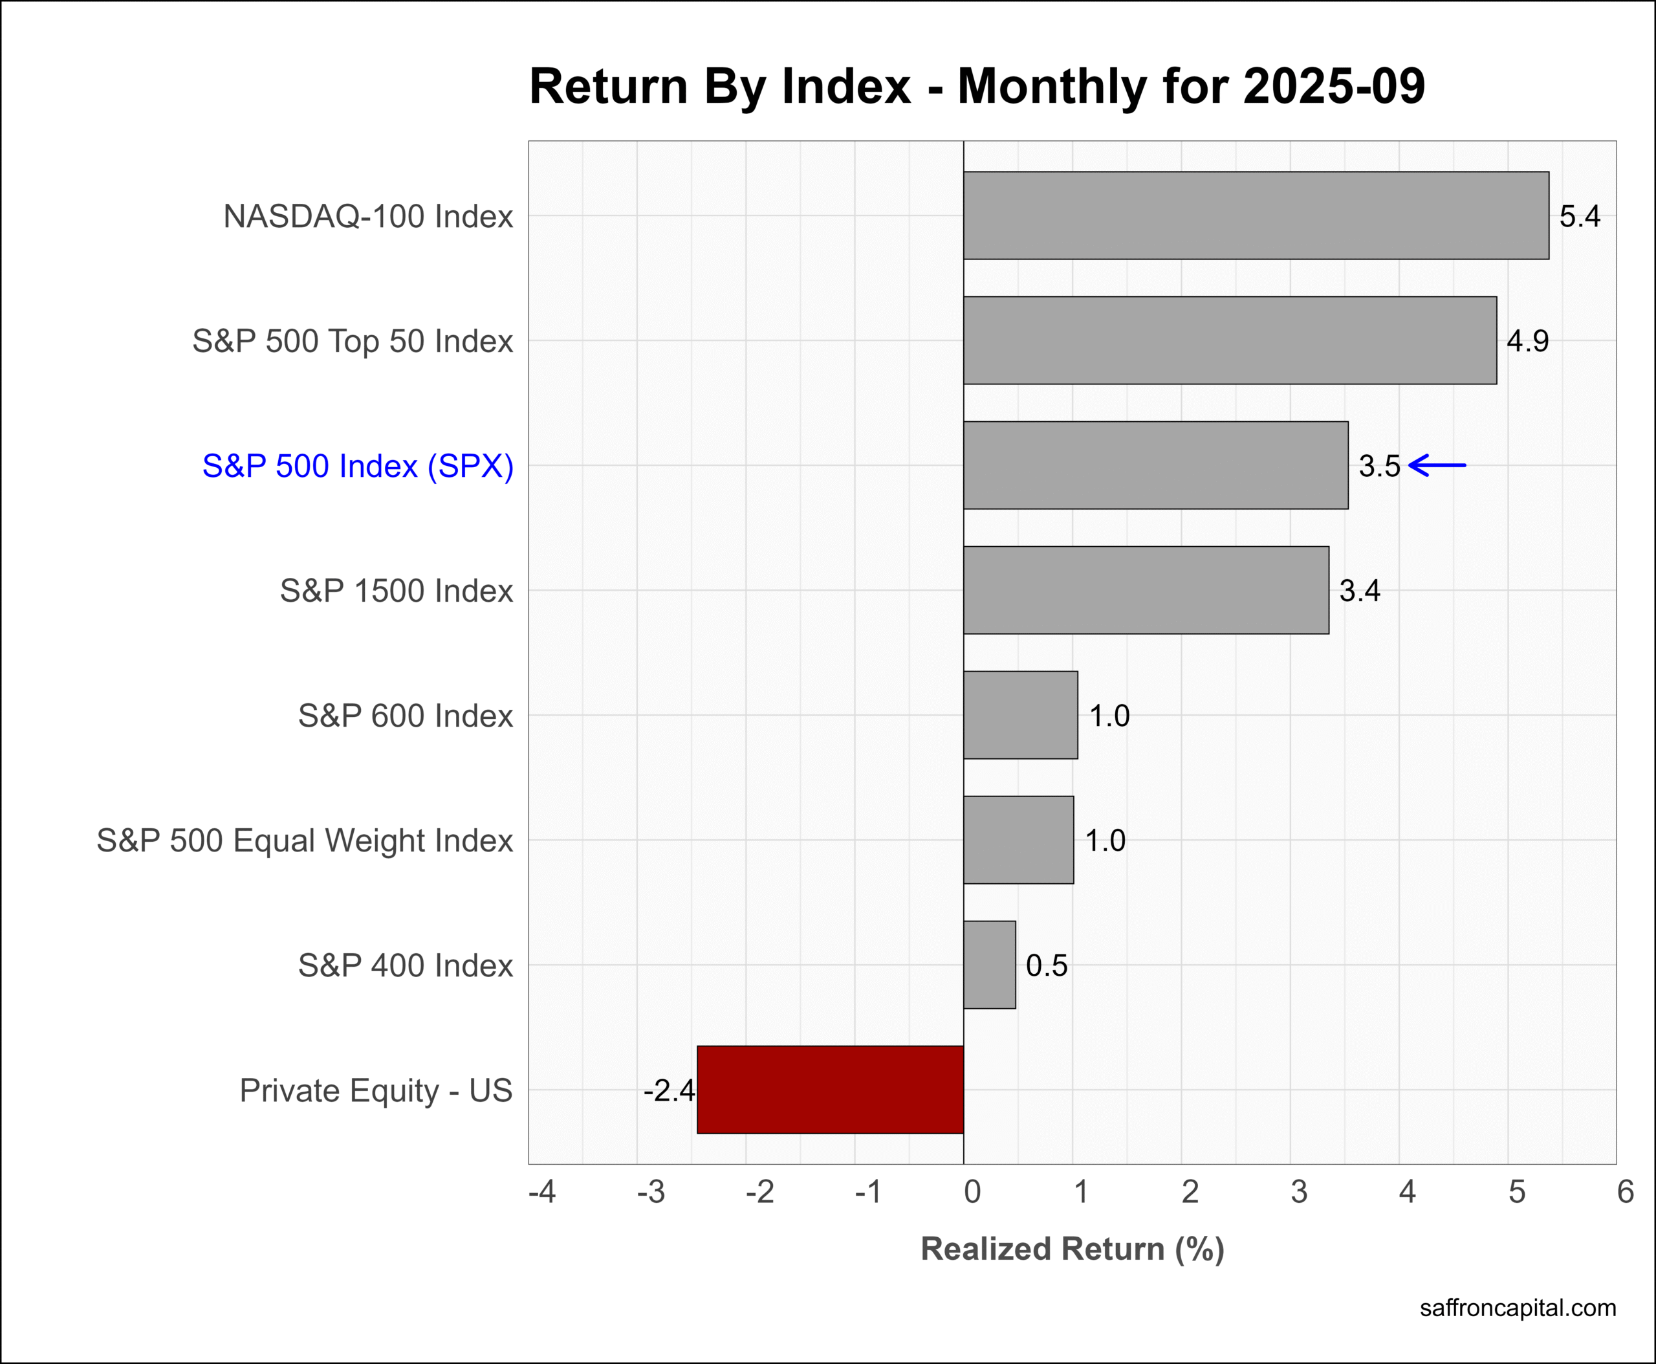Click the S&P 400 Index axis label
1656x1364 pixels.
[404, 965]
